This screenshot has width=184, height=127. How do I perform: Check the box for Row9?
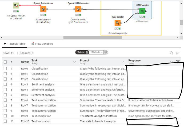(5, 116)
